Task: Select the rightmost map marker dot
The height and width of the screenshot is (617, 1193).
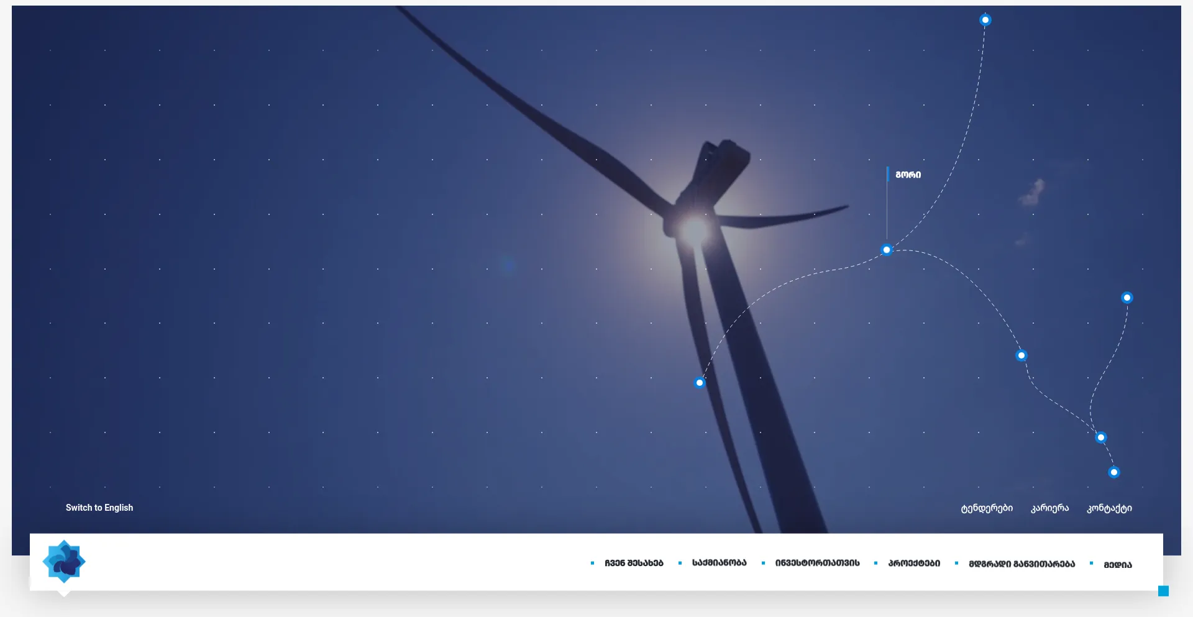Action: [1127, 298]
